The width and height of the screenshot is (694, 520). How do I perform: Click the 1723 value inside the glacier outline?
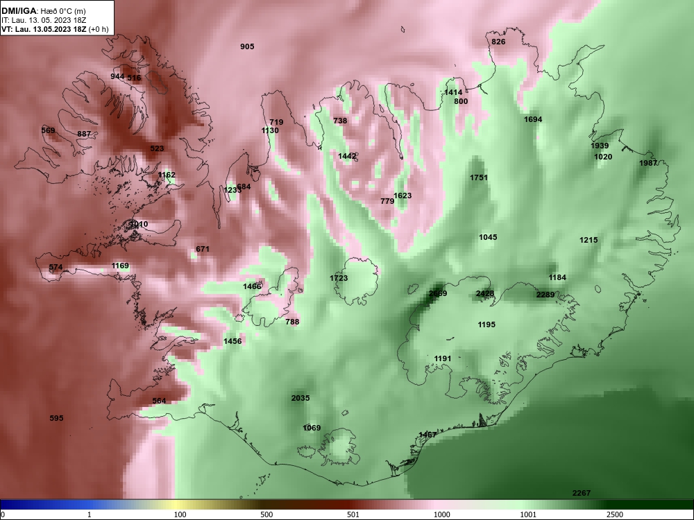(339, 278)
